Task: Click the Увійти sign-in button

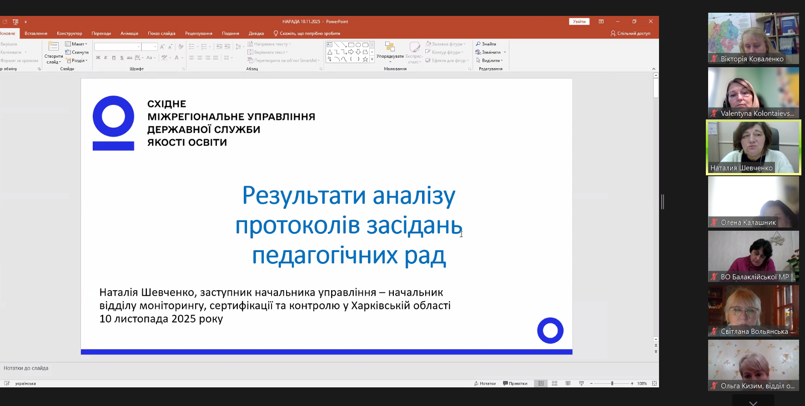Action: pos(579,21)
